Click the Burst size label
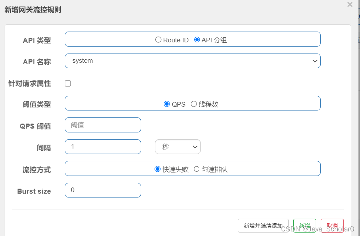Image resolution: width=360 pixels, height=236 pixels. pos(34,191)
